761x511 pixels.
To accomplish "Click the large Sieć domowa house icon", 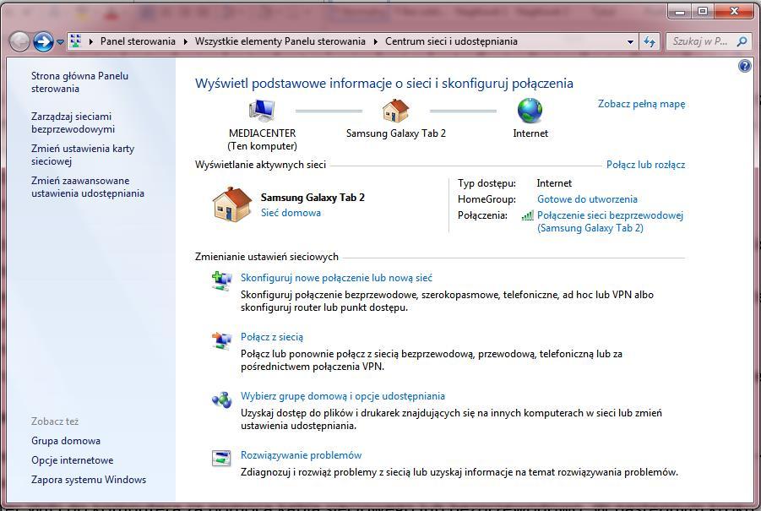I will (232, 204).
